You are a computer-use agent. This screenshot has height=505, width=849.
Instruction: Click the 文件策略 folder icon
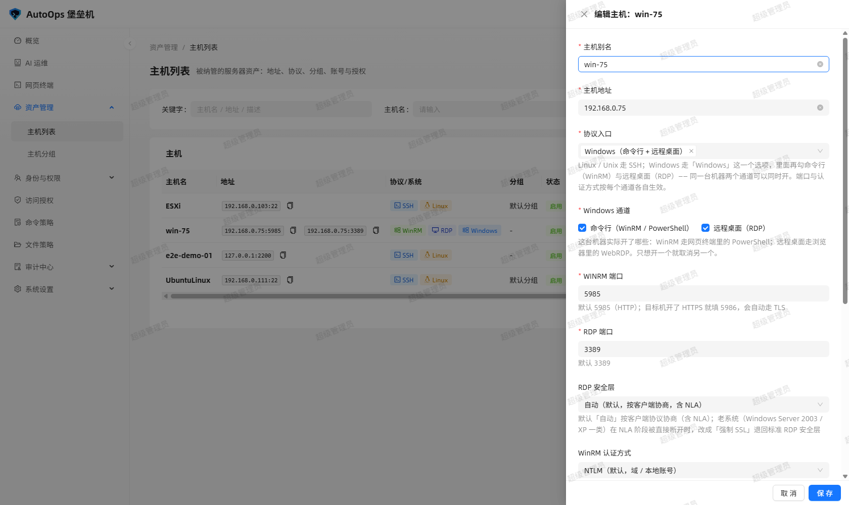pos(18,244)
